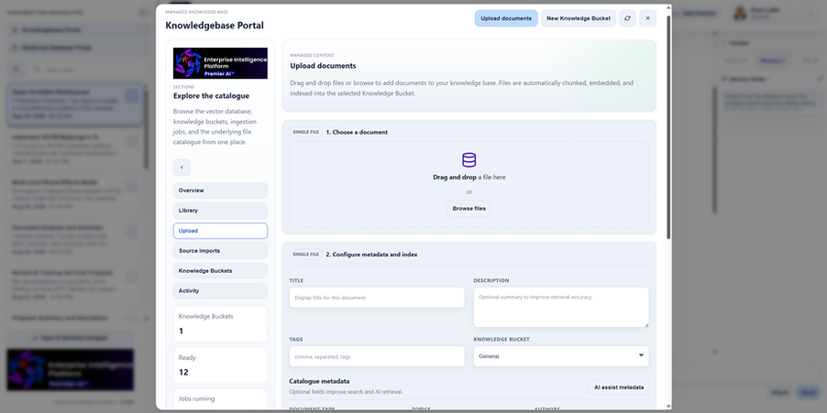Click the Enterprise Intelligence Platform banner in dialog
This screenshot has height=413, width=827.
point(220,63)
